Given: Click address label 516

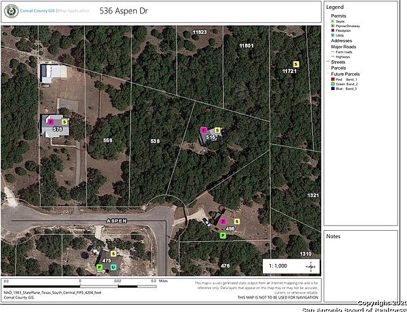Looking at the screenshot, I should (x=211, y=137).
